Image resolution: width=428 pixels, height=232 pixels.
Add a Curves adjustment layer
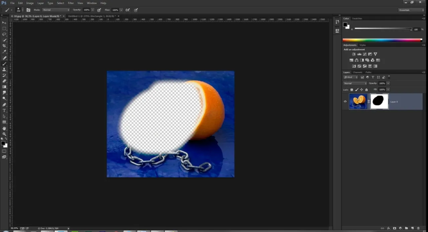(x=365, y=54)
